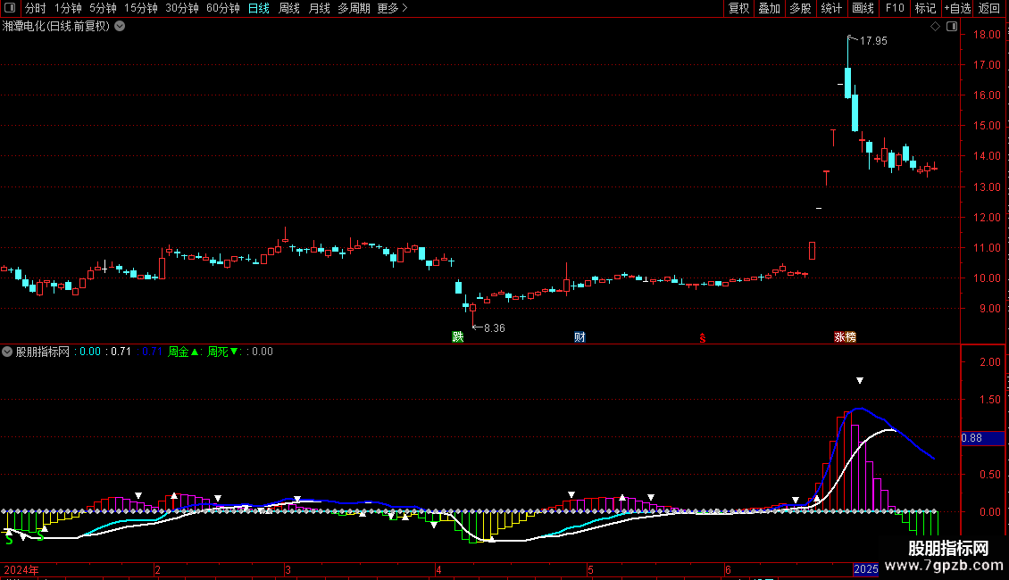Click the 标记 mark button
The image size is (1009, 580).
point(925,8)
